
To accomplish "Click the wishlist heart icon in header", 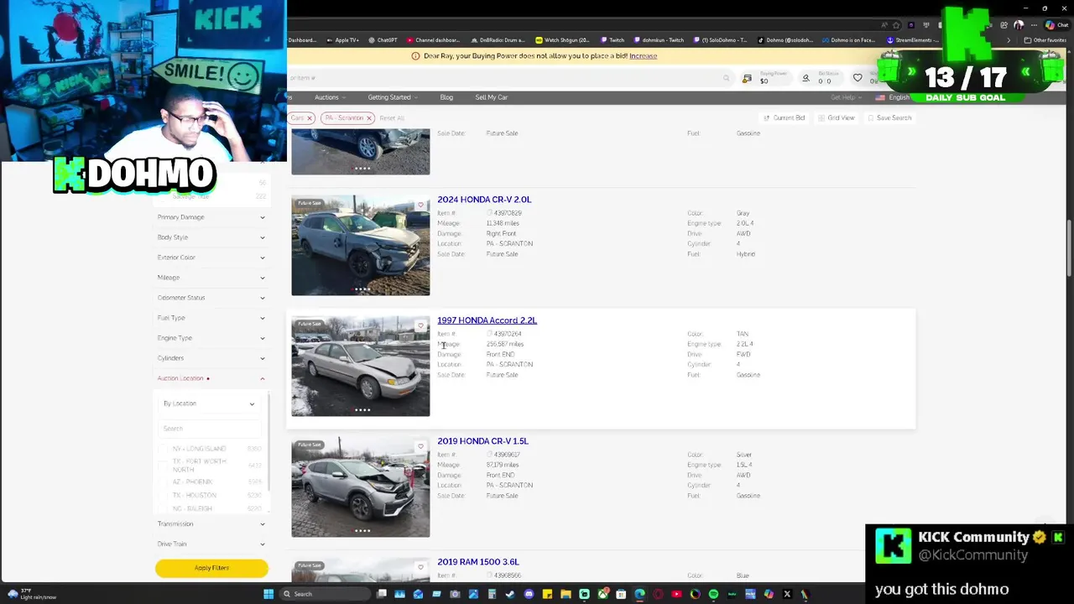I will tap(858, 78).
